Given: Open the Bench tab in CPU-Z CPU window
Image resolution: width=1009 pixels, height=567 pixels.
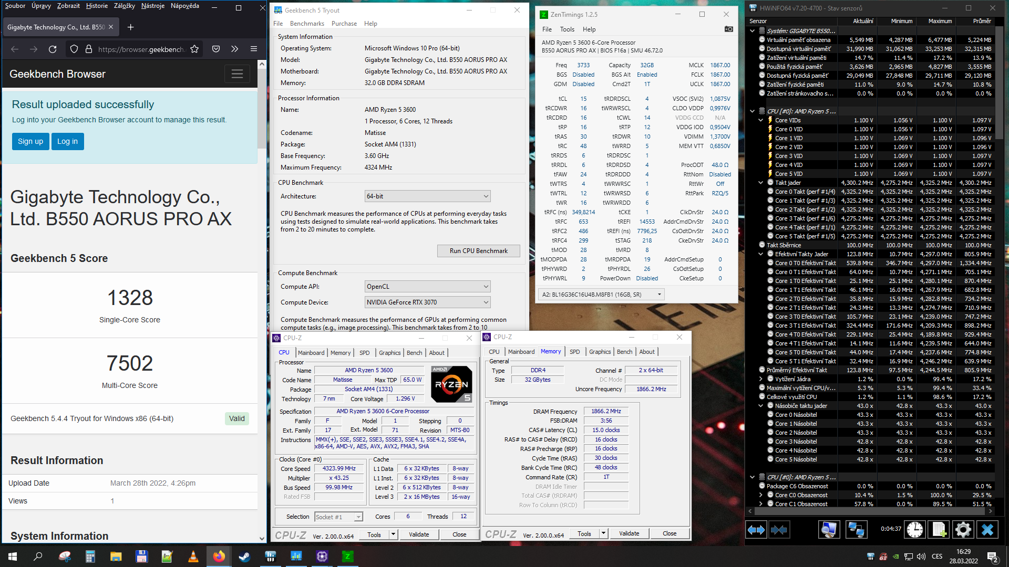Looking at the screenshot, I should [414, 353].
